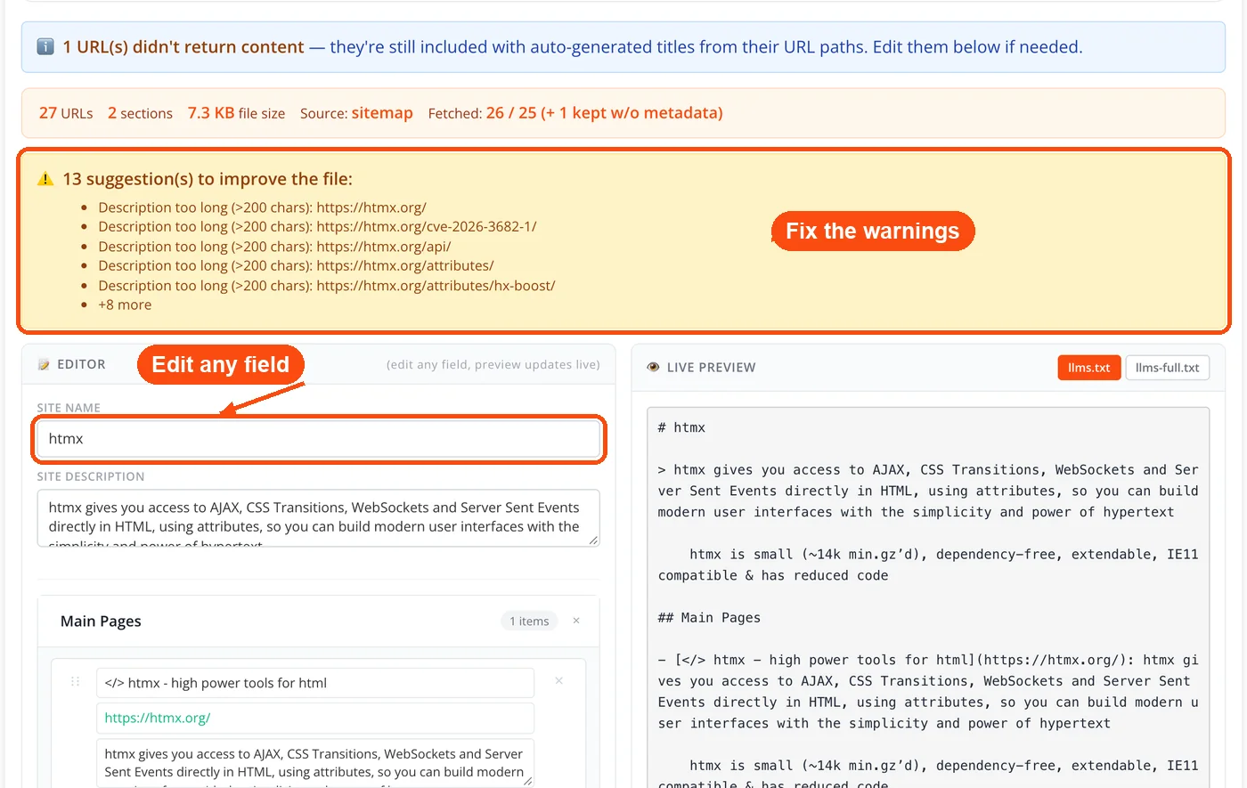The height and width of the screenshot is (788, 1247).
Task: Remove the Main Pages section
Action: pyautogui.click(x=576, y=621)
